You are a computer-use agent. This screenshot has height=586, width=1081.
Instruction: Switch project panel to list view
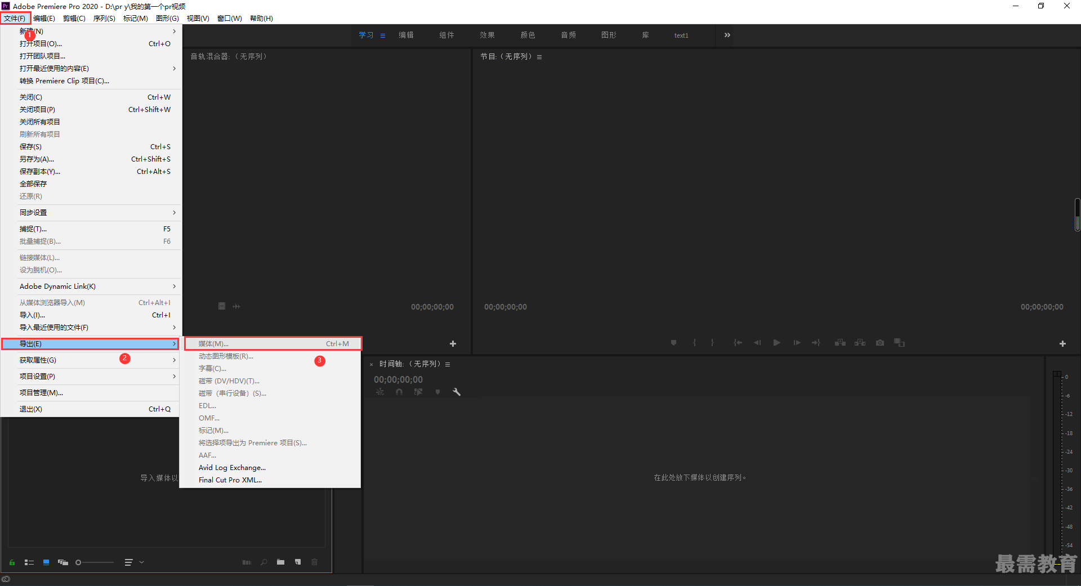(x=29, y=562)
